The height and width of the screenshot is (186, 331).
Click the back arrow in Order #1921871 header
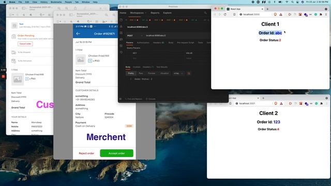click(78, 34)
